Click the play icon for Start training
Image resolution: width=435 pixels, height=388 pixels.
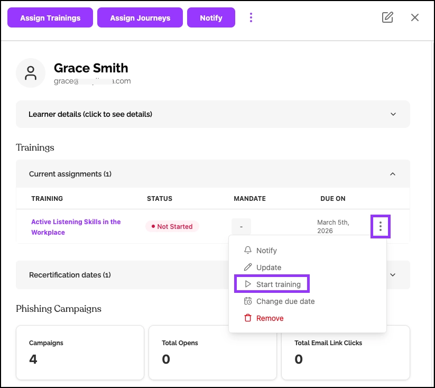tap(248, 284)
